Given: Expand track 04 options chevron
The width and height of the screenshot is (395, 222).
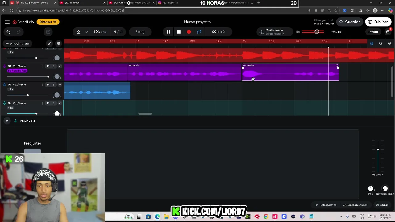Looking at the screenshot, I should [x=60, y=66].
